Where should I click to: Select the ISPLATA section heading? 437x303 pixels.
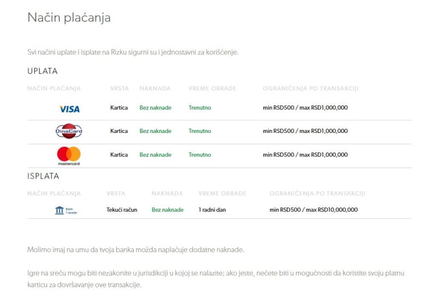tap(43, 176)
